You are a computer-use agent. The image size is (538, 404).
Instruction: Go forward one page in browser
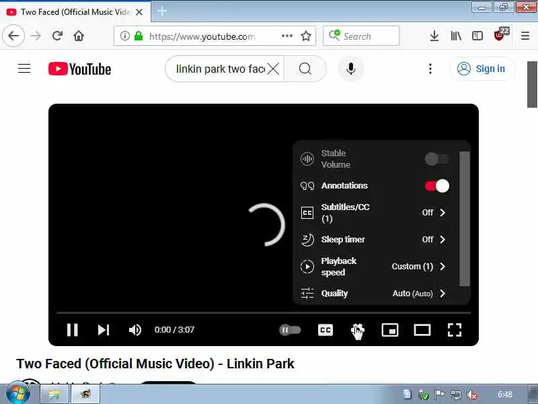click(36, 36)
